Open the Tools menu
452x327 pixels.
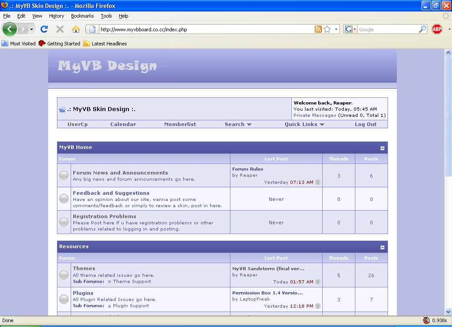[x=106, y=16]
